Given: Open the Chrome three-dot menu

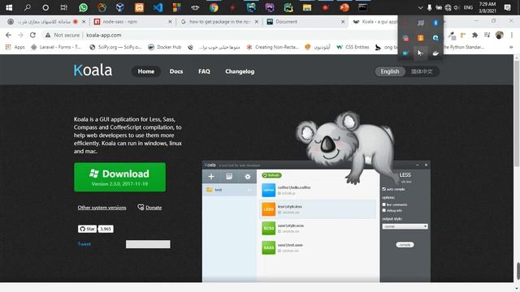Looking at the screenshot, I should (512, 35).
